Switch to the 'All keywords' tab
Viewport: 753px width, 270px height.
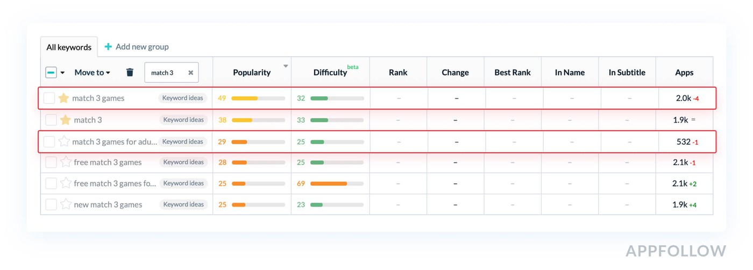pyautogui.click(x=69, y=47)
